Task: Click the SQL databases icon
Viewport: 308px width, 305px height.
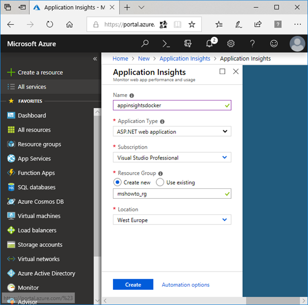Action: pos(11,187)
